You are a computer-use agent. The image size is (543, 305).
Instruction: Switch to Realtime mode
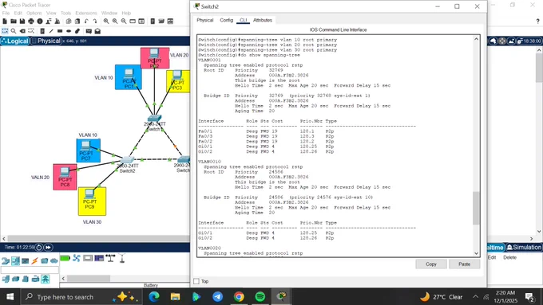[x=495, y=248]
